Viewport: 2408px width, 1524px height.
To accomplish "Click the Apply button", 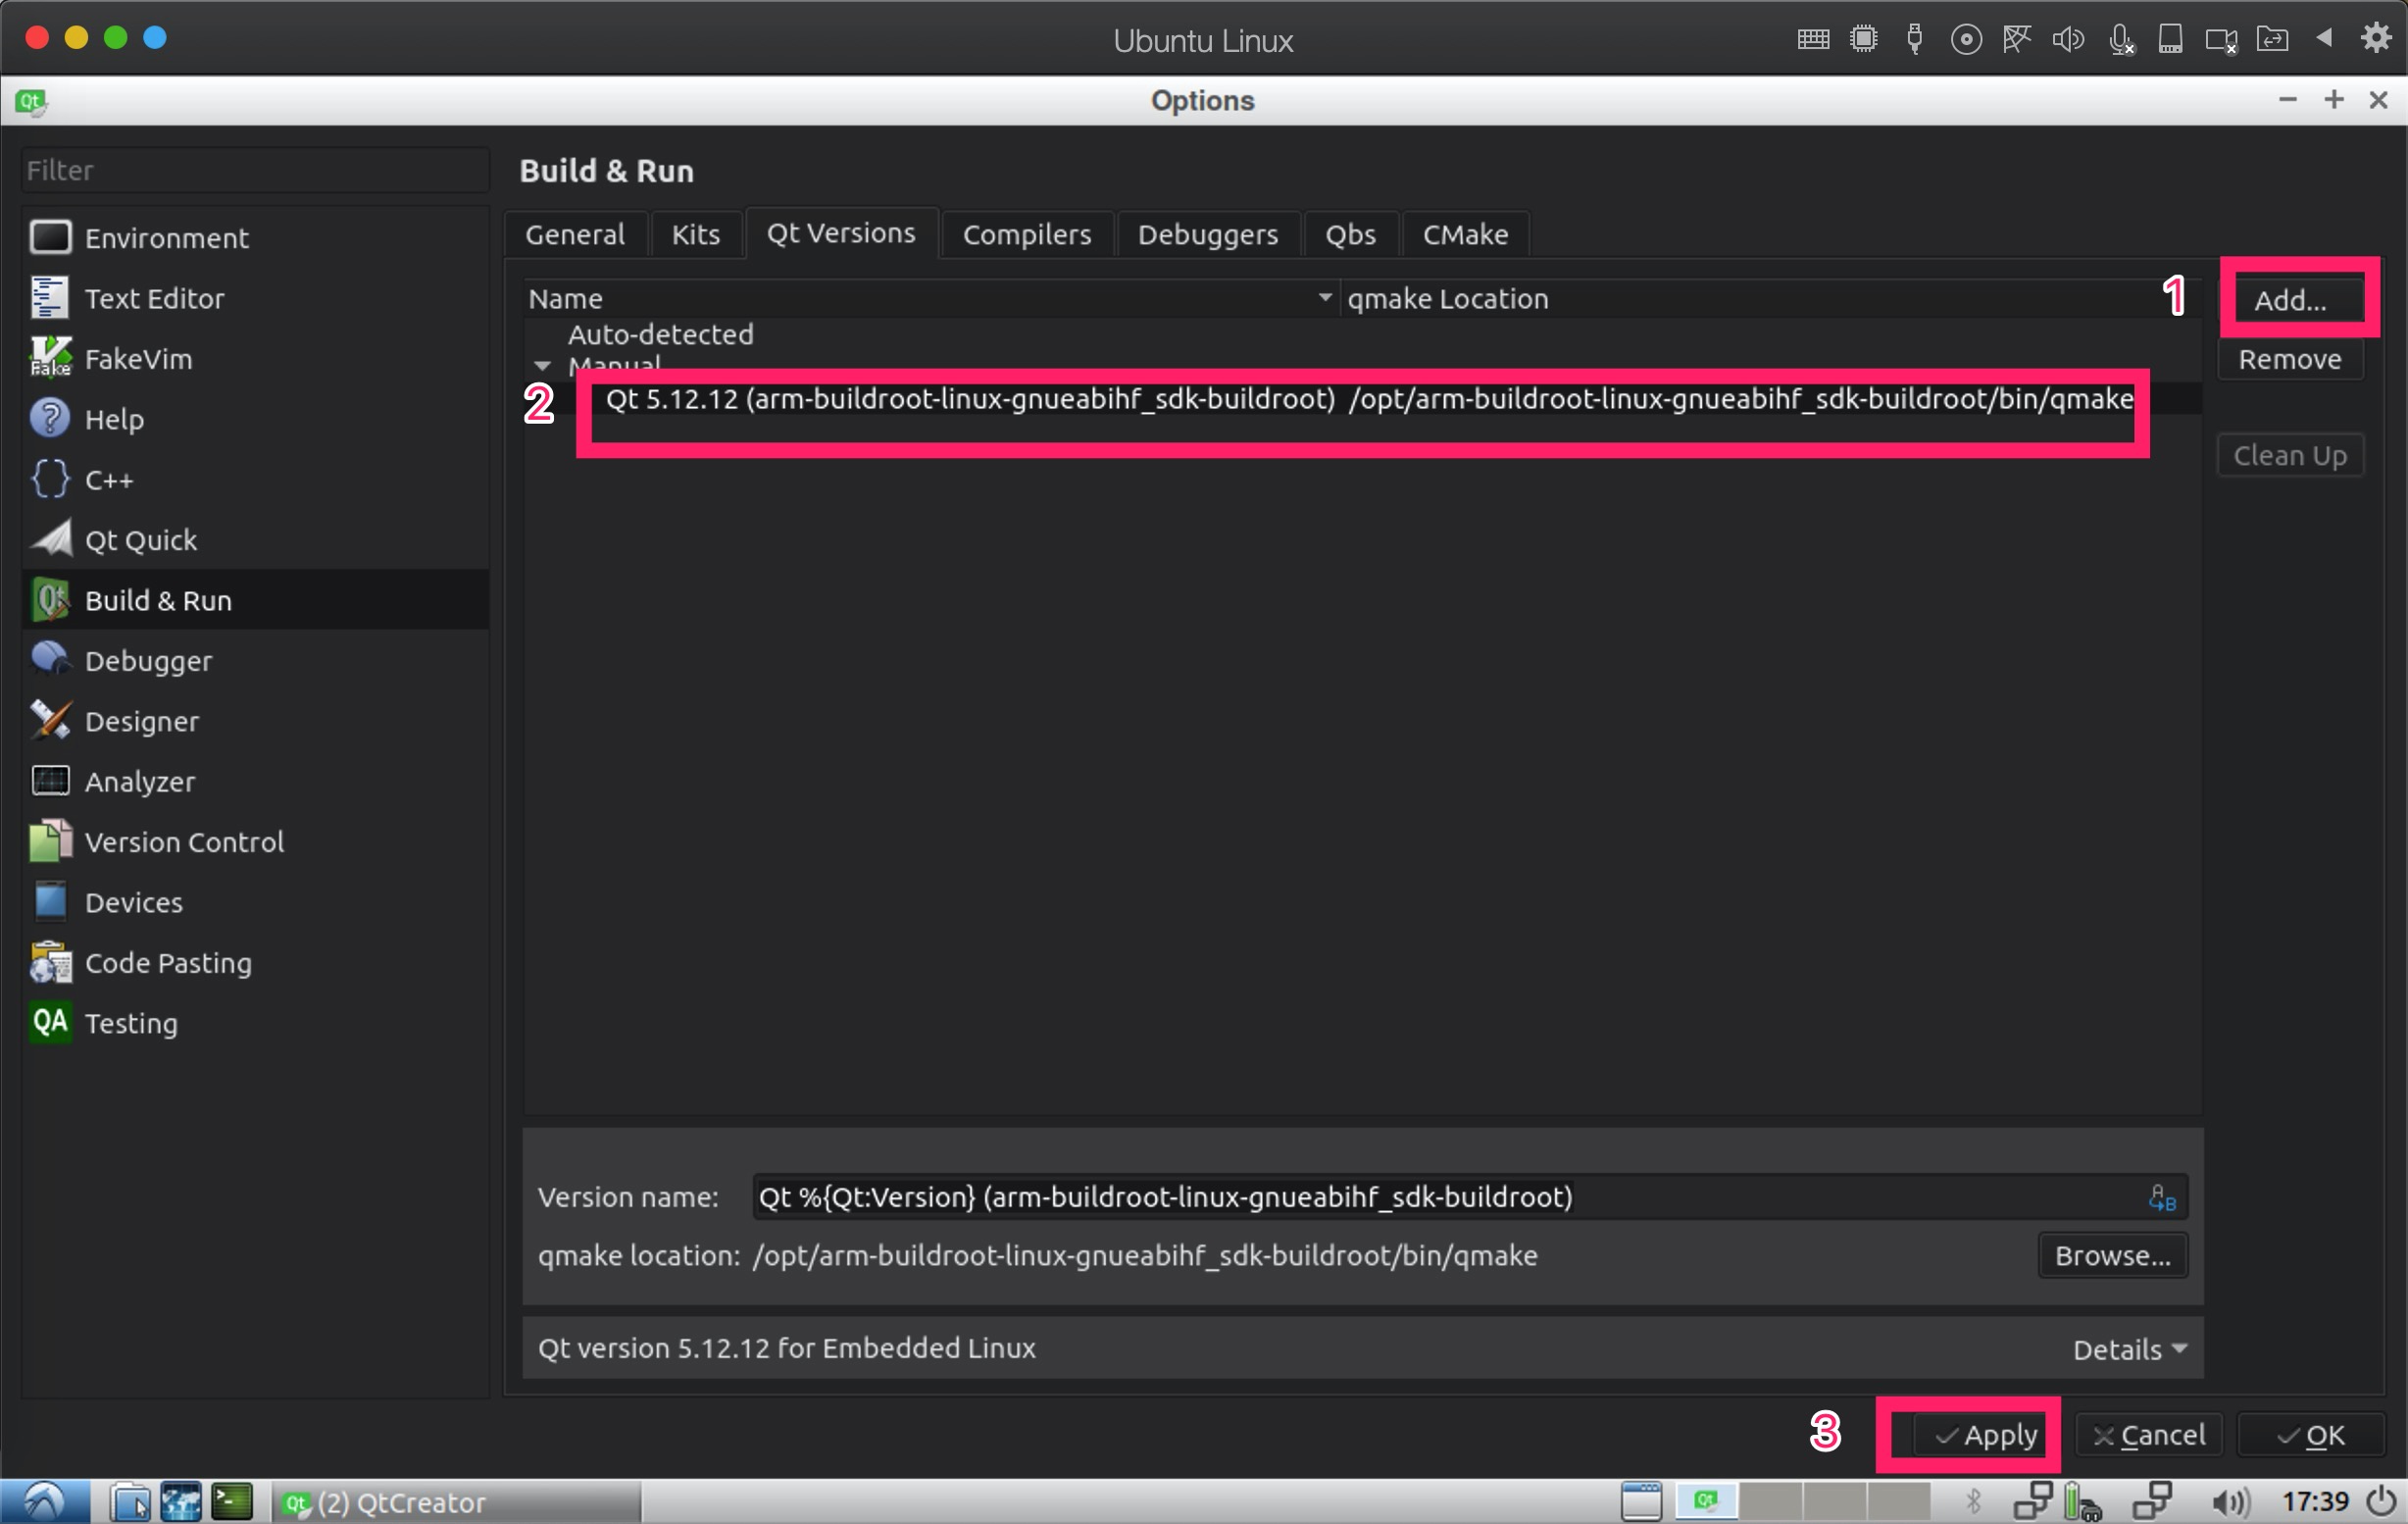I will pos(1985,1435).
